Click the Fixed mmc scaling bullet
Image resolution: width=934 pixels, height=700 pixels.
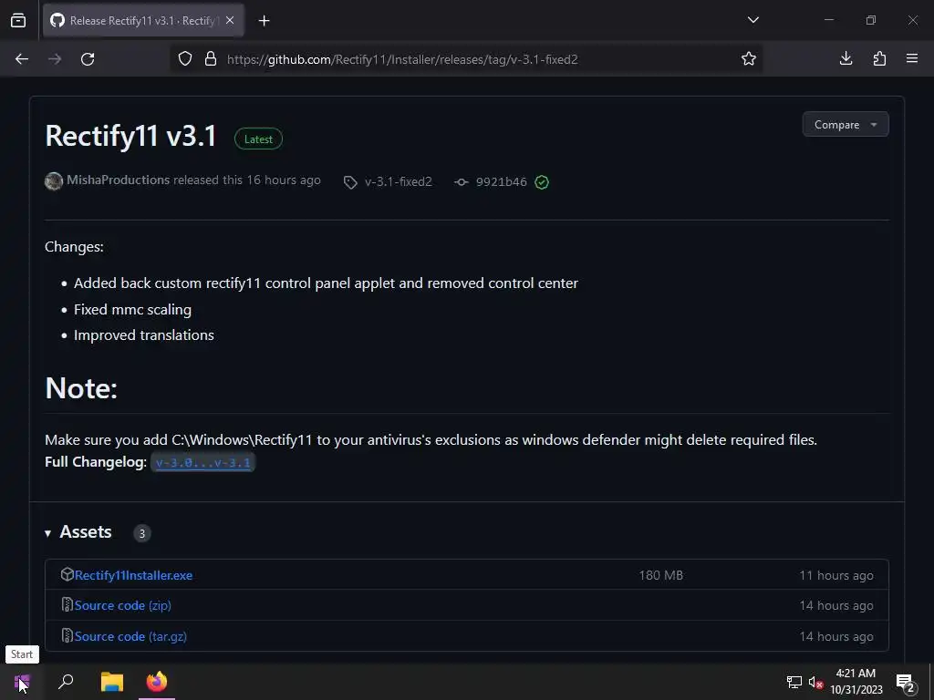tap(132, 310)
